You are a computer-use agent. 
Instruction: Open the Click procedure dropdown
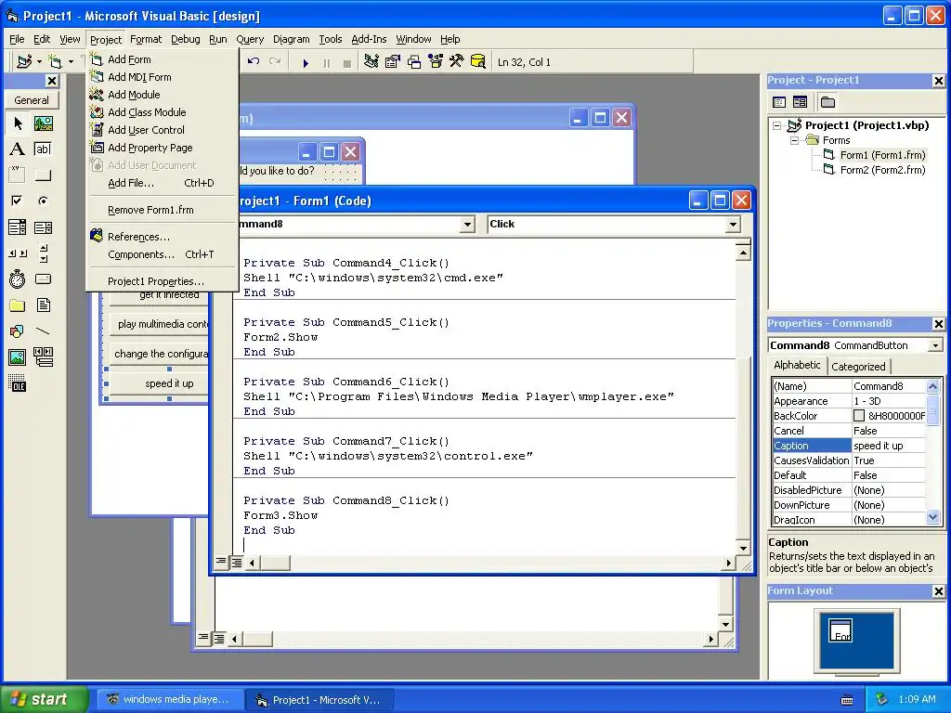pyautogui.click(x=733, y=225)
